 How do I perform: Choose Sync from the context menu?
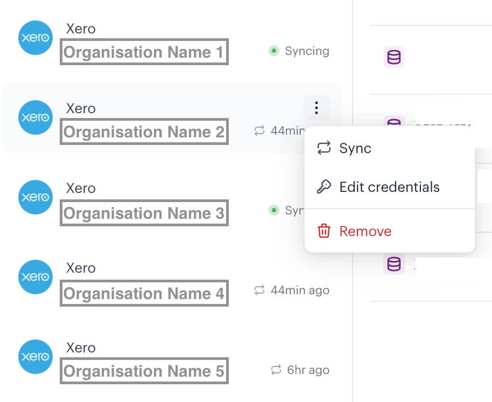click(355, 148)
